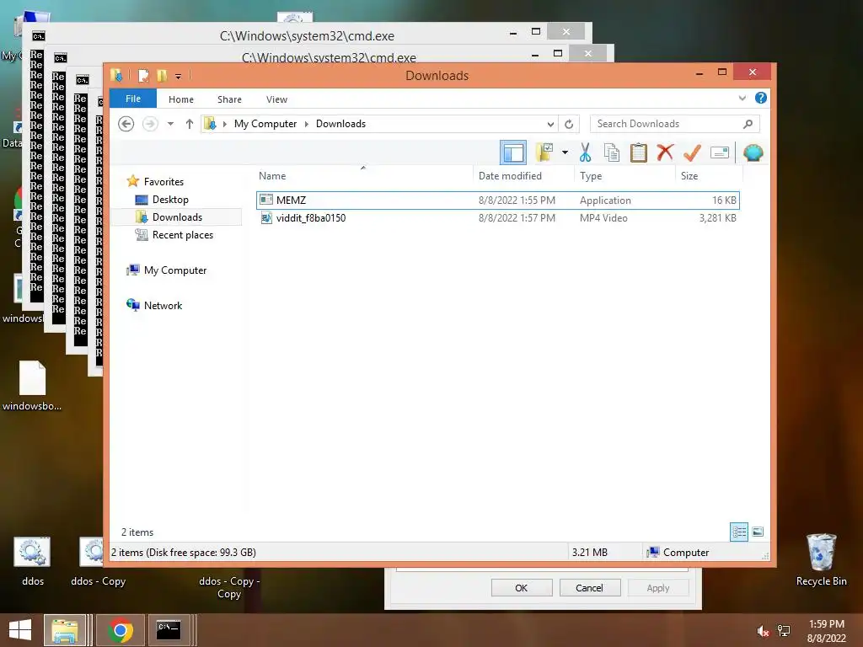Open the Home ribbon tab
863x647 pixels.
point(181,99)
